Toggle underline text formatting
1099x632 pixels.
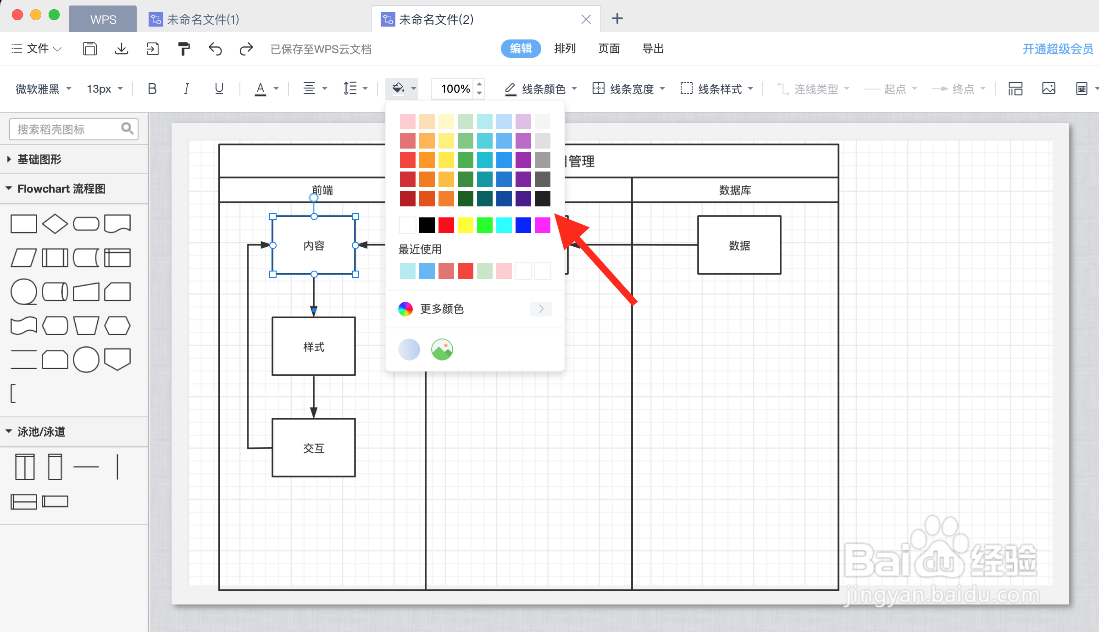tap(219, 89)
